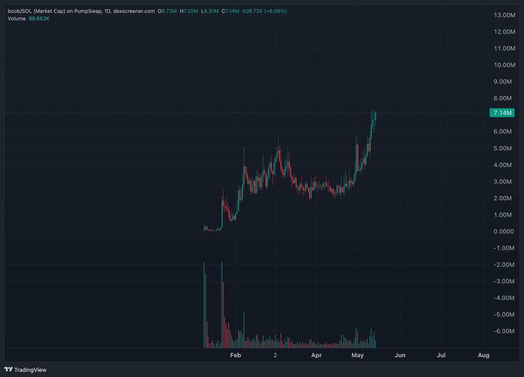Click the TradingView text link
The image size is (524, 377).
pos(30,370)
